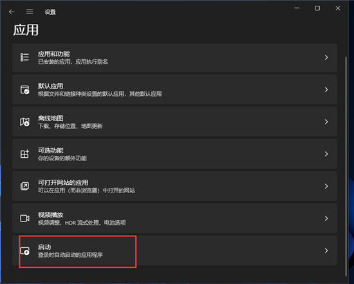Expand 启动 with its chevron
354x284 pixels.
(326, 251)
